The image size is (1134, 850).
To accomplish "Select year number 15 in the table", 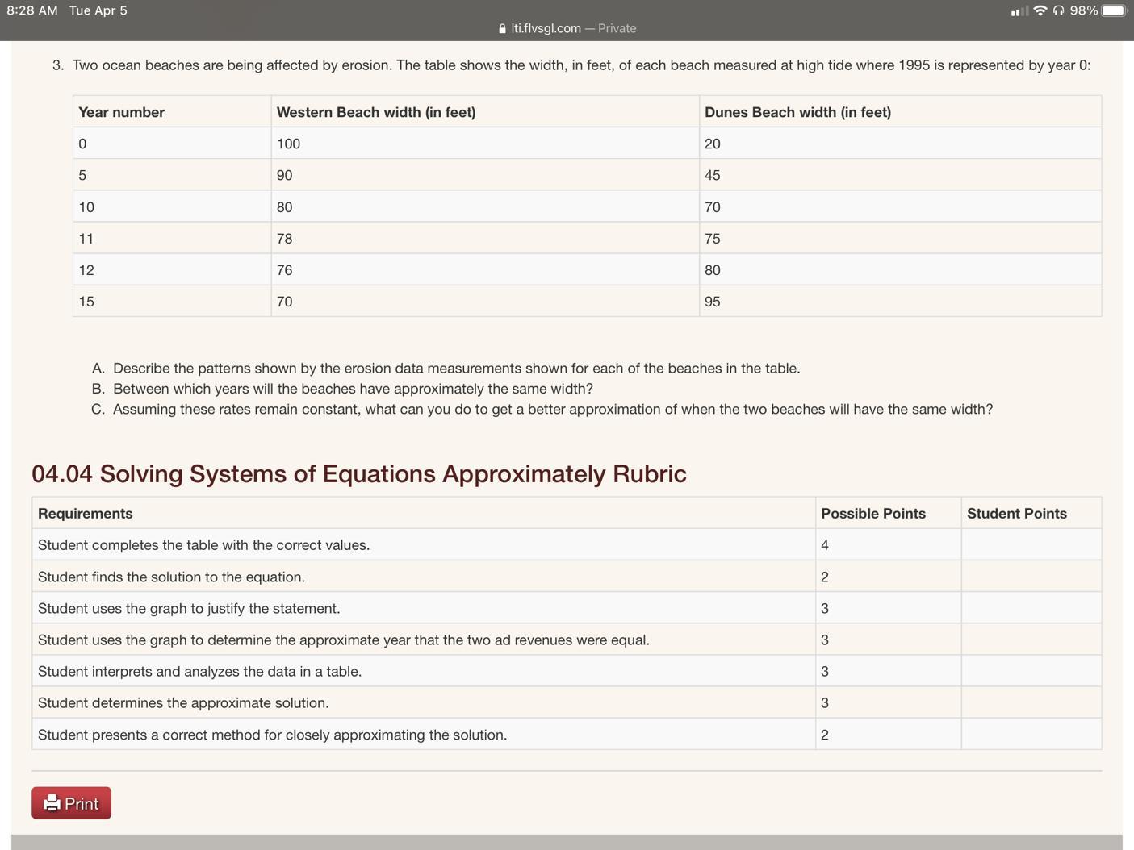I will pos(86,302).
